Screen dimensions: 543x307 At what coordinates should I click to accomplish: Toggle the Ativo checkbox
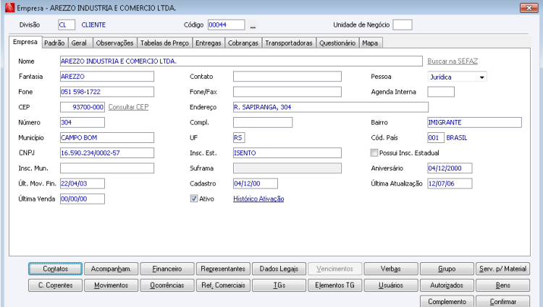click(x=194, y=199)
